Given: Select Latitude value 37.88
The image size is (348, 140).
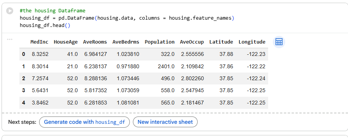Looking at the screenshot, I should click(x=226, y=54).
